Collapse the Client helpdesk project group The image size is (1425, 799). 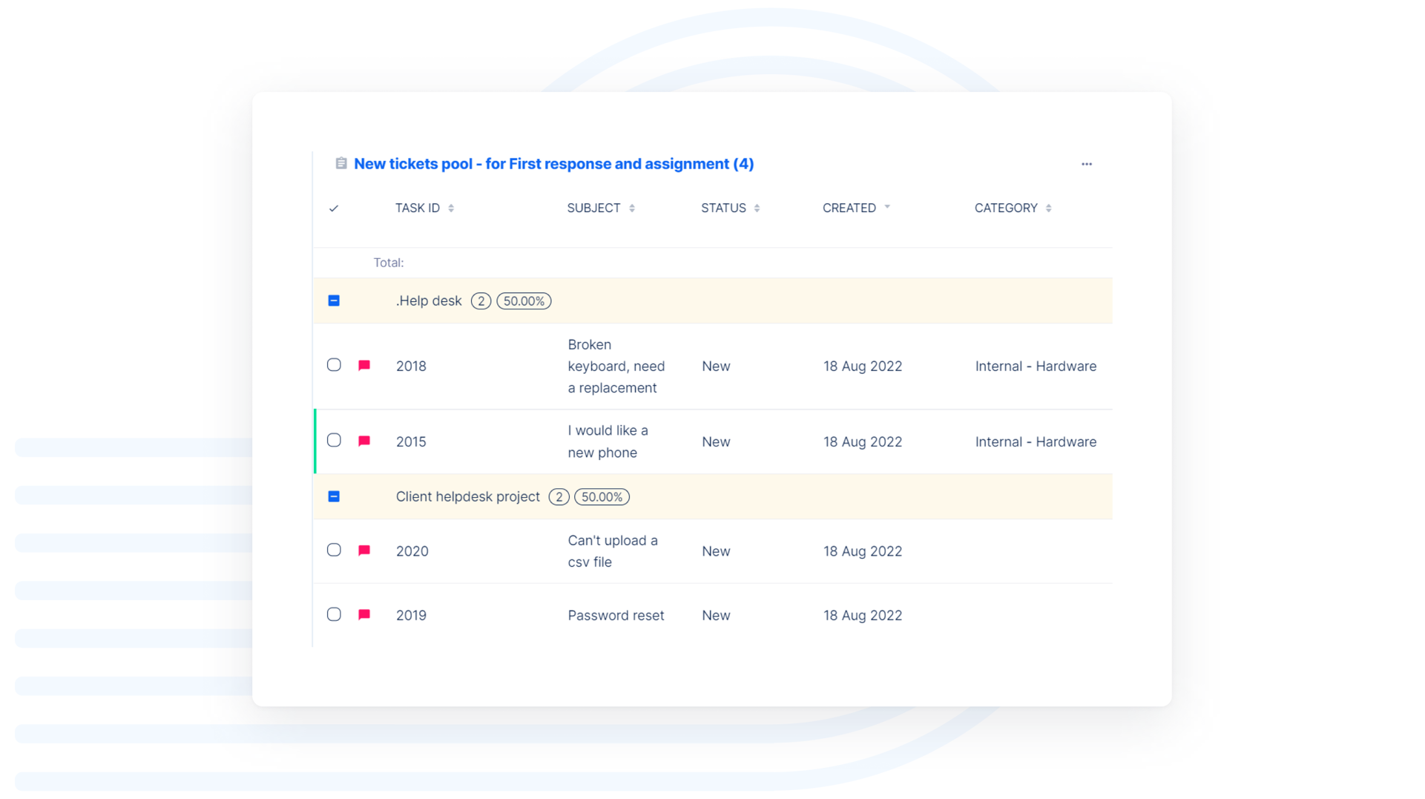pos(334,496)
